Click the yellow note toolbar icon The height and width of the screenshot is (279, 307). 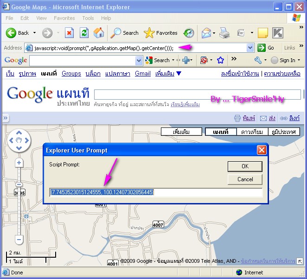(263, 33)
